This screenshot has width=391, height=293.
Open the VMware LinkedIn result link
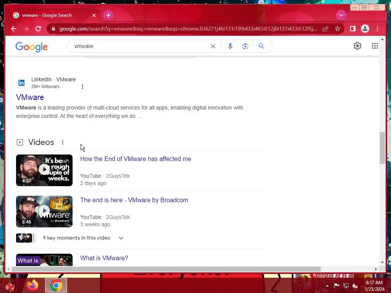30,97
